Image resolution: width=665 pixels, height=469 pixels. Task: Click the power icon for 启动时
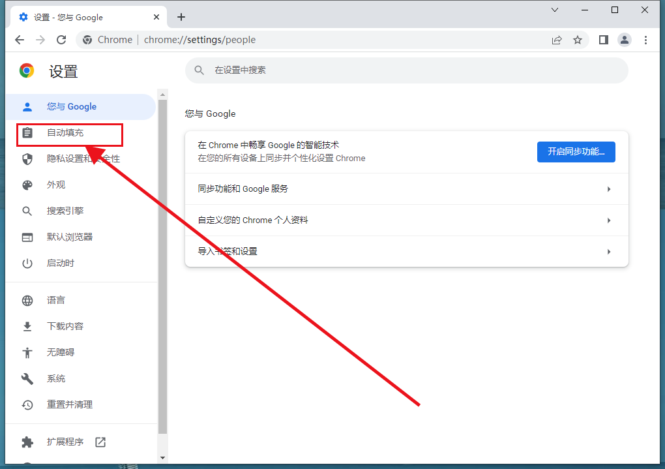click(x=27, y=264)
